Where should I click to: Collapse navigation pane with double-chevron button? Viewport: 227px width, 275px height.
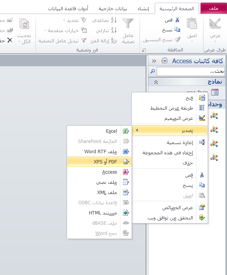click(154, 61)
